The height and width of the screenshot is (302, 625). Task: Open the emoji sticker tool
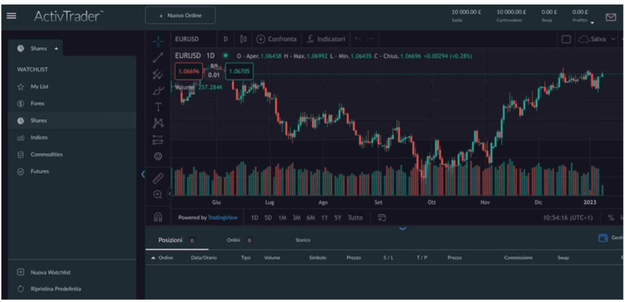(158, 156)
